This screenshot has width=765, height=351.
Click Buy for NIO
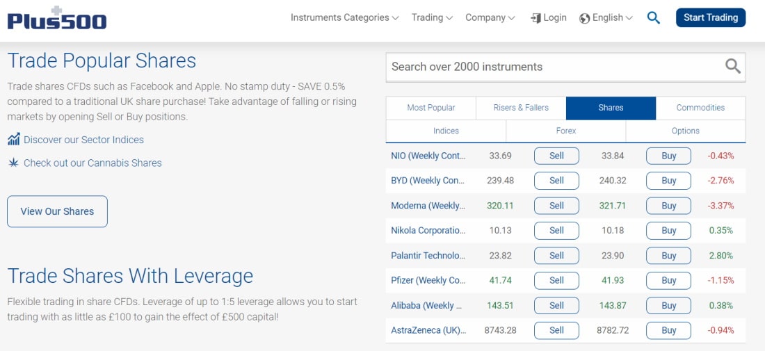669,156
